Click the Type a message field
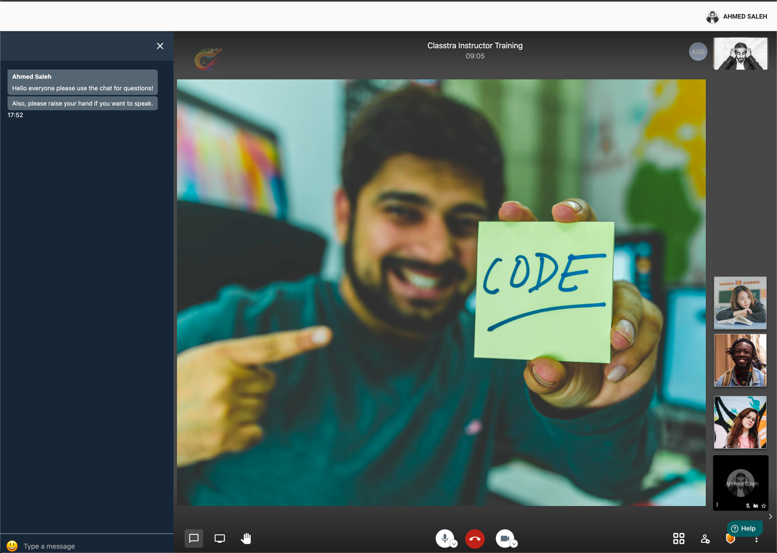This screenshot has width=777, height=553. coord(92,546)
